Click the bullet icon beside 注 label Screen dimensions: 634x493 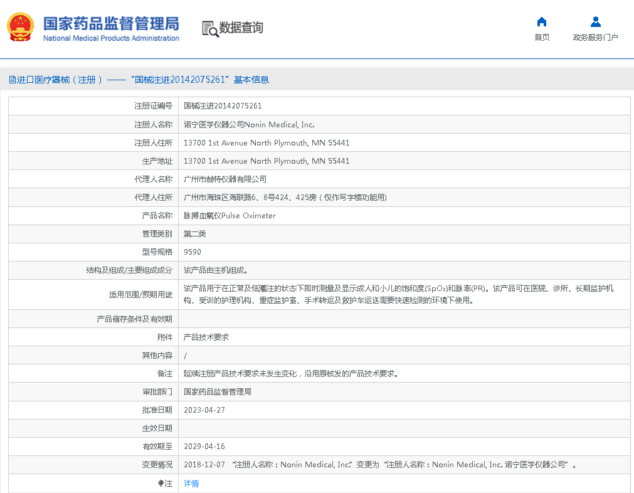[161, 484]
